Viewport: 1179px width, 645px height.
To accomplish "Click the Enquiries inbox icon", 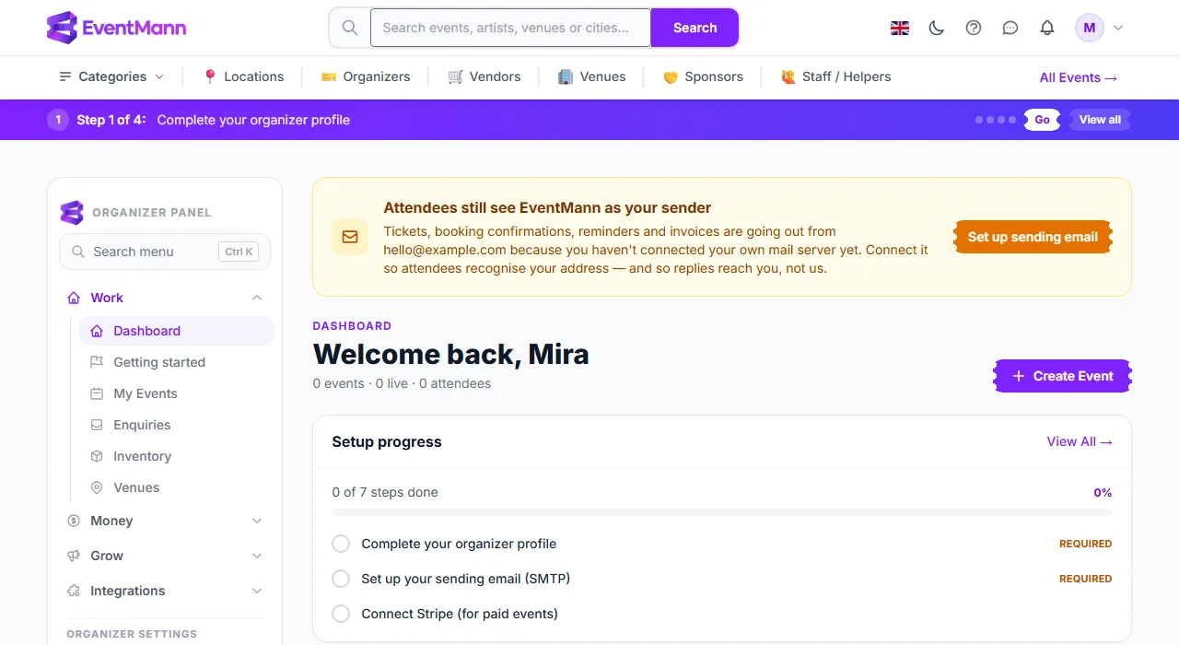I will [x=97, y=425].
